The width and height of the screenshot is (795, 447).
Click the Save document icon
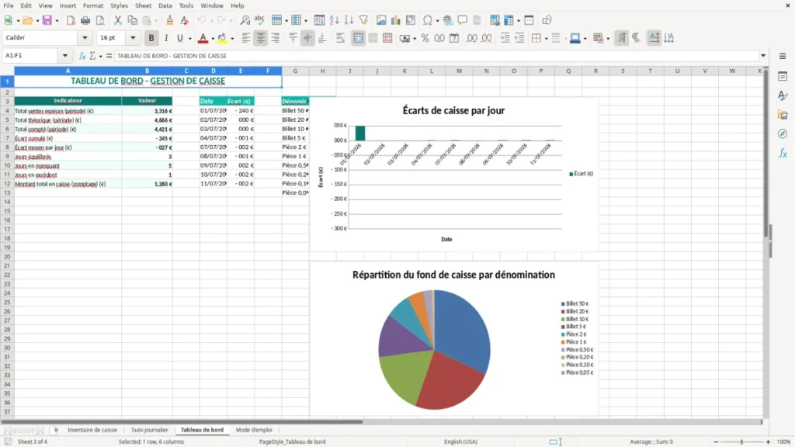[47, 20]
